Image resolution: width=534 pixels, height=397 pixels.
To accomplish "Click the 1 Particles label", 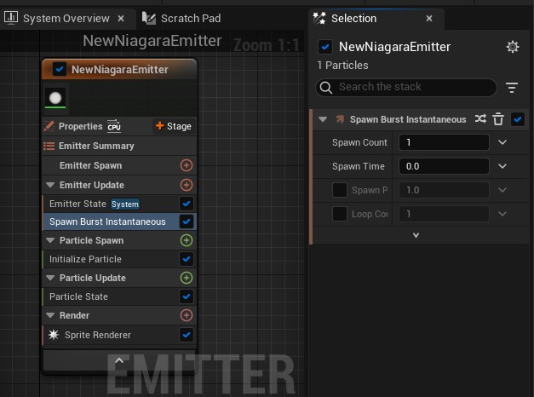I will click(x=342, y=66).
